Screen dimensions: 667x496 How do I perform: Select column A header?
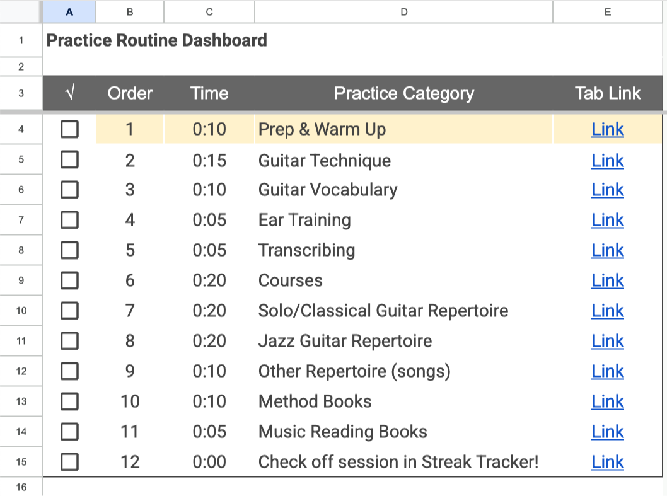(69, 12)
